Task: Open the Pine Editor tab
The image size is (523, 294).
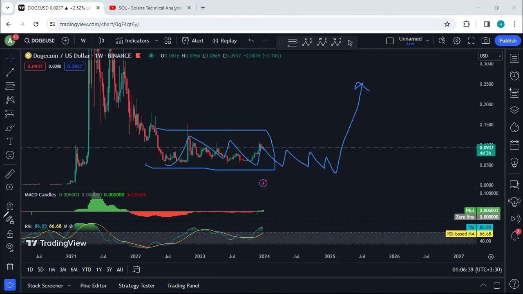Action: [93, 286]
